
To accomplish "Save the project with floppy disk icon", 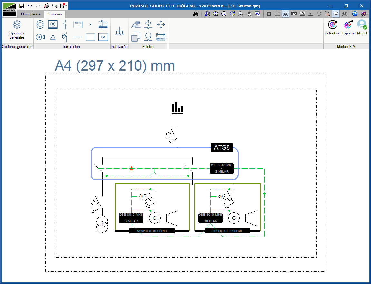I will [x=21, y=6].
